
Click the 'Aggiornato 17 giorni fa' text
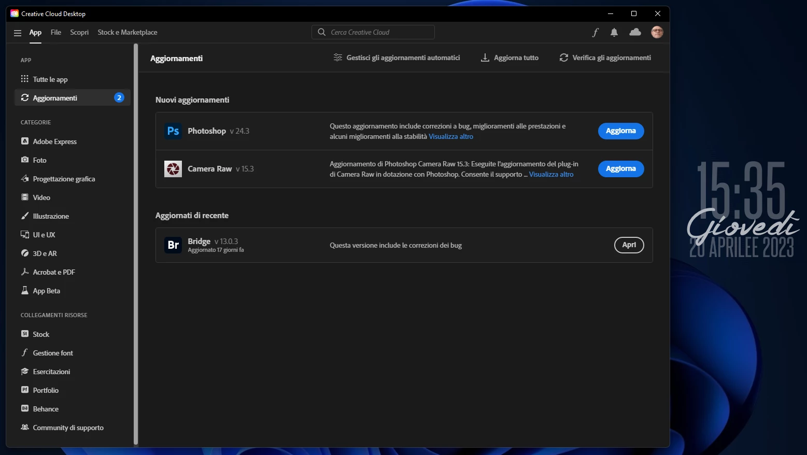tap(216, 250)
